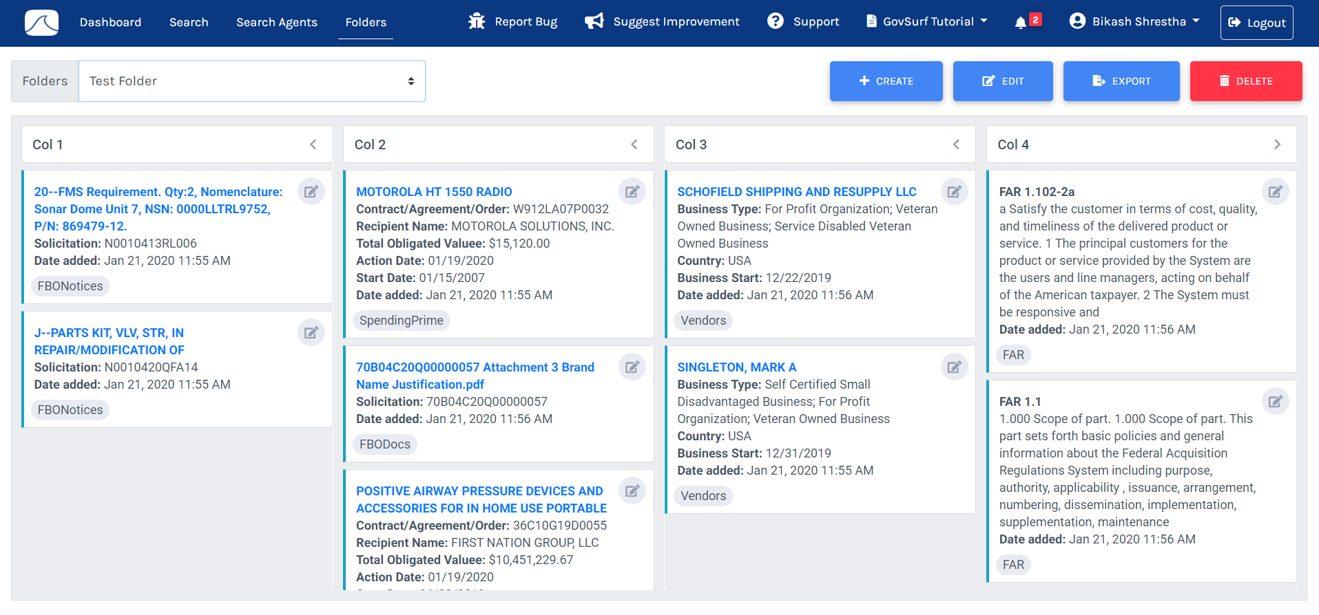Viewport: 1319px width, 615px height.
Task: Click the CREATE button
Action: click(x=886, y=81)
